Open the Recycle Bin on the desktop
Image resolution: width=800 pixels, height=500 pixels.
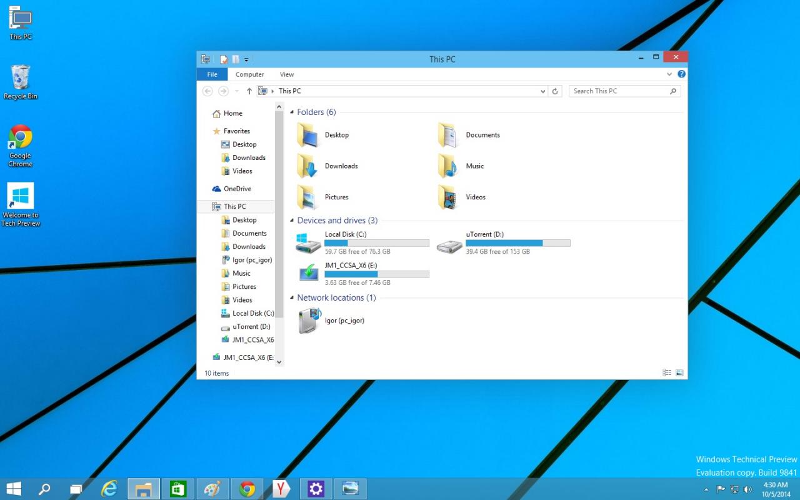(21, 78)
